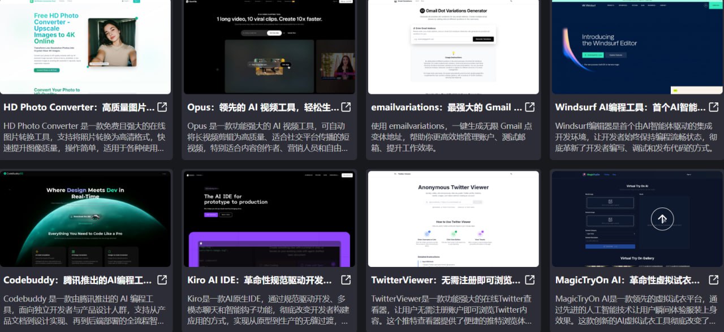Open the Opus video tool preview thumbnail
This screenshot has height=332, width=724.
(x=270, y=47)
